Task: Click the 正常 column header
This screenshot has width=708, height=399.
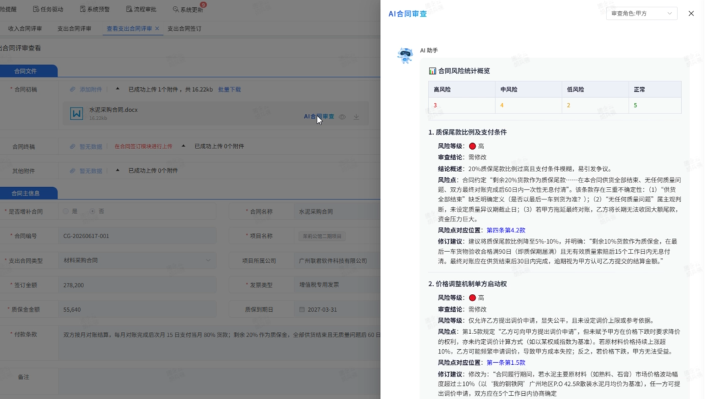Action: pyautogui.click(x=655, y=89)
